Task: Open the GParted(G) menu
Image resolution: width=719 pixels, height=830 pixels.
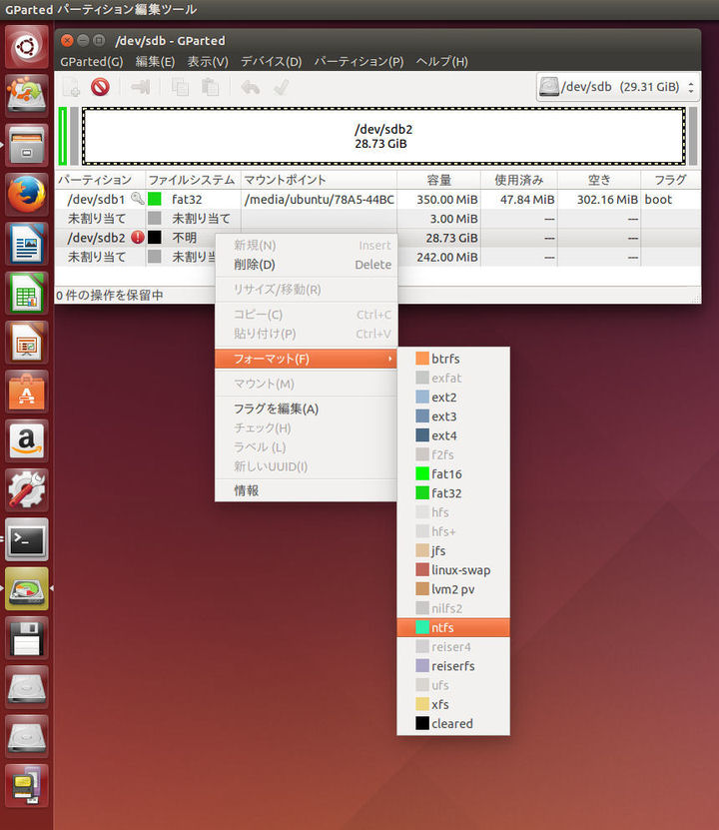Action: point(92,61)
